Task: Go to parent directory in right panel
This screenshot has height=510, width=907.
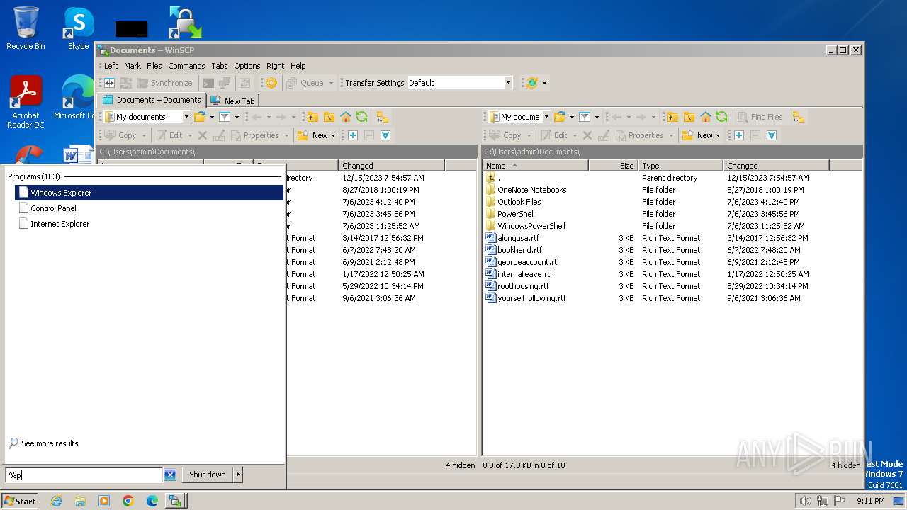Action: point(672,117)
